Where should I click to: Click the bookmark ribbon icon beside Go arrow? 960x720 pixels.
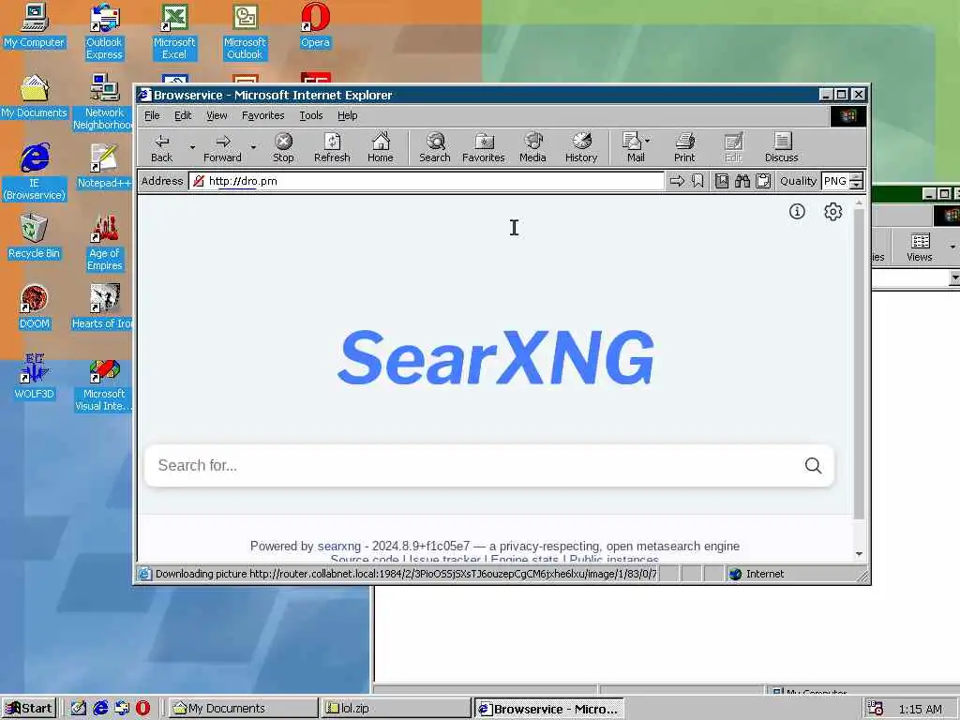click(697, 181)
